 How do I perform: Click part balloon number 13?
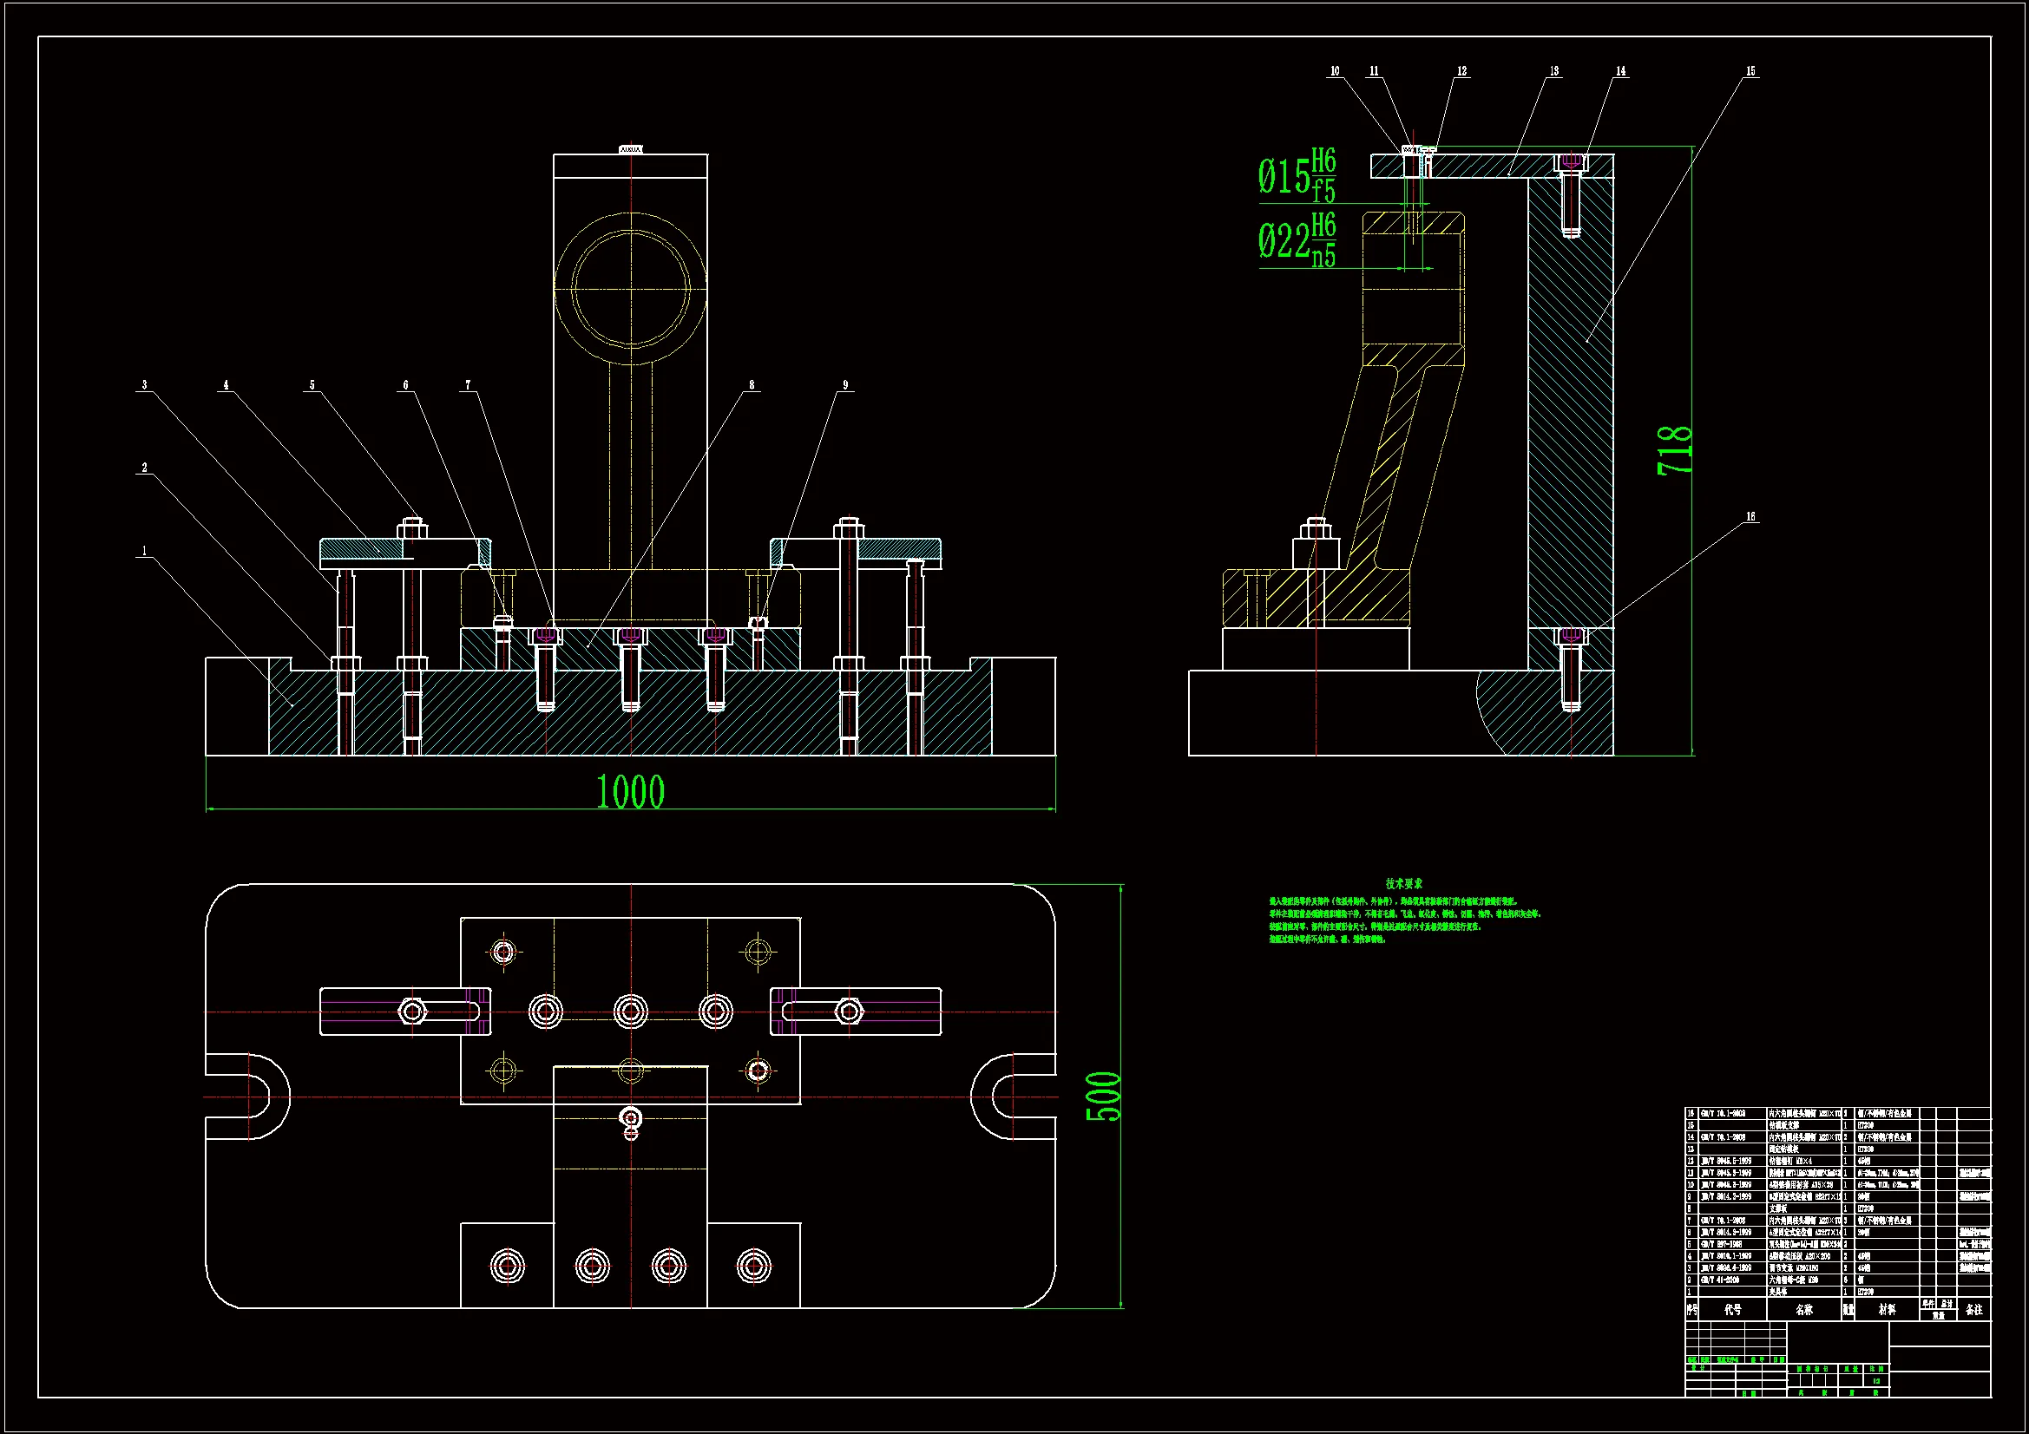pyautogui.click(x=1554, y=71)
